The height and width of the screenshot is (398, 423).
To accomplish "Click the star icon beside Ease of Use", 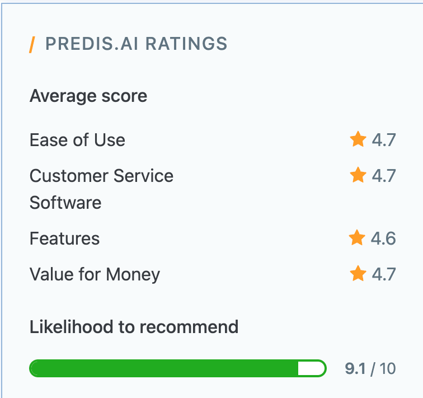I will [x=358, y=139].
